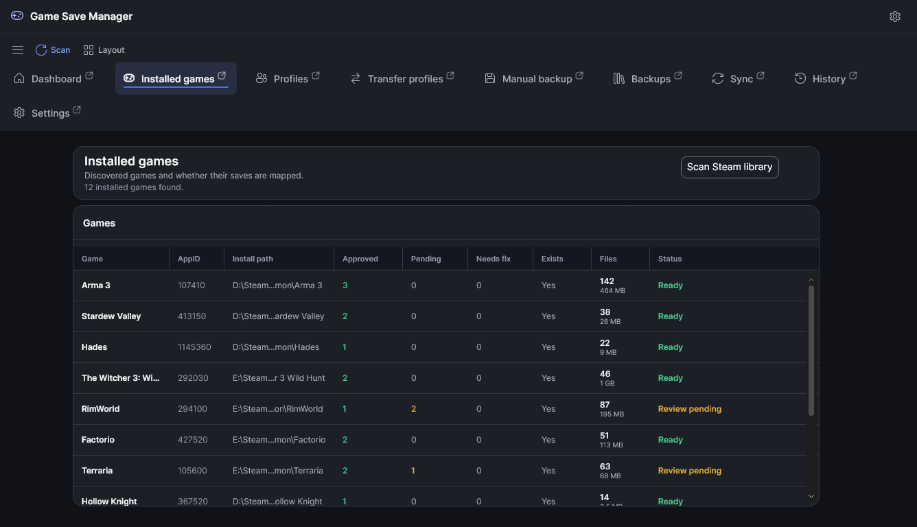Pop out the Installed games tab

[x=222, y=75]
